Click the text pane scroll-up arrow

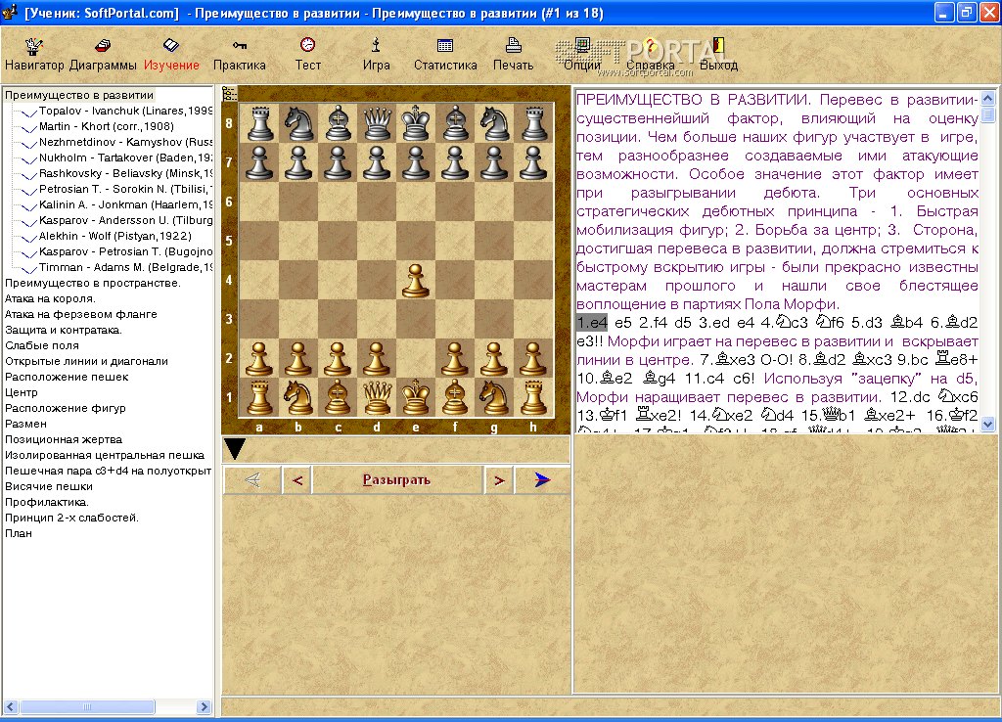[987, 99]
